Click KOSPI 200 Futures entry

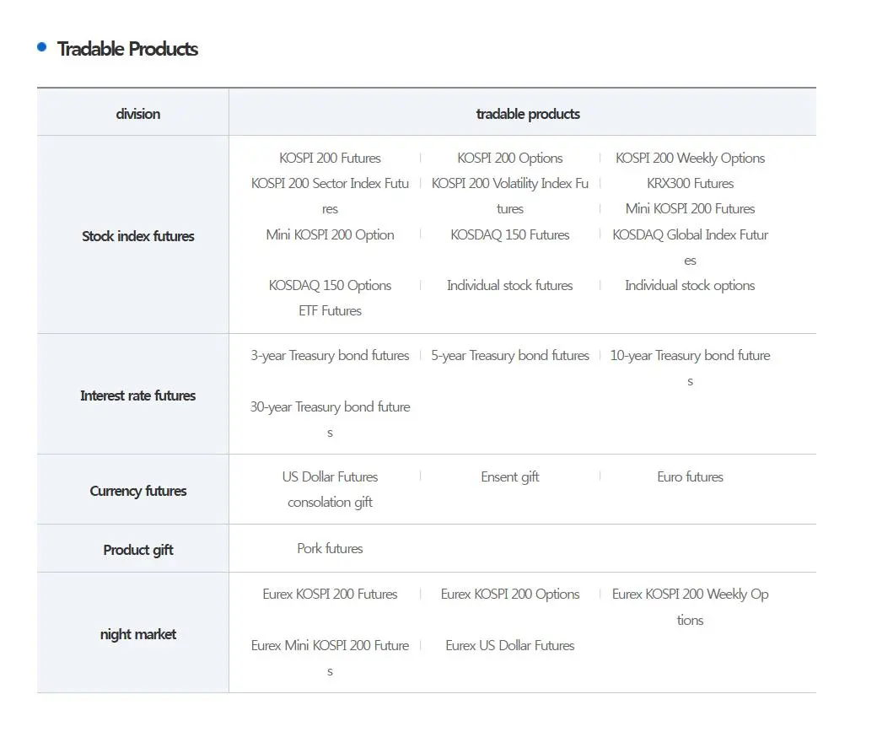[x=330, y=158]
